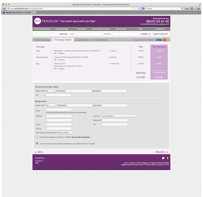Open the Airport lounges menu

click(62, 29)
